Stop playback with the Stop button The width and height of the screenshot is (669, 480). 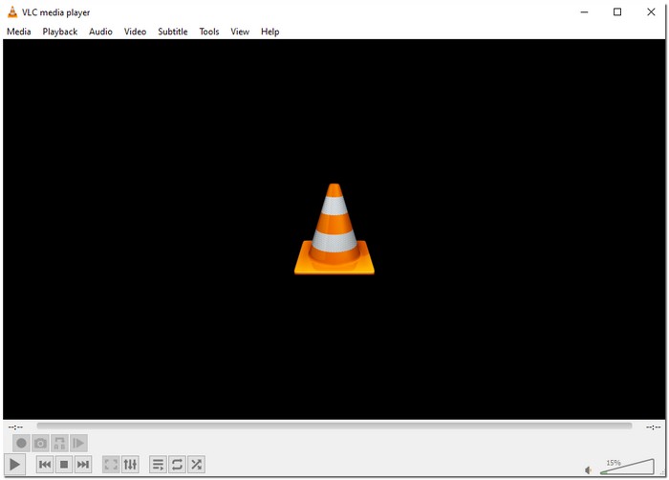64,464
